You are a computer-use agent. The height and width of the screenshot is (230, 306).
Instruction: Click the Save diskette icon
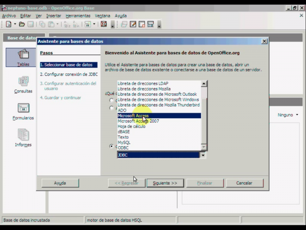[x=31, y=24]
